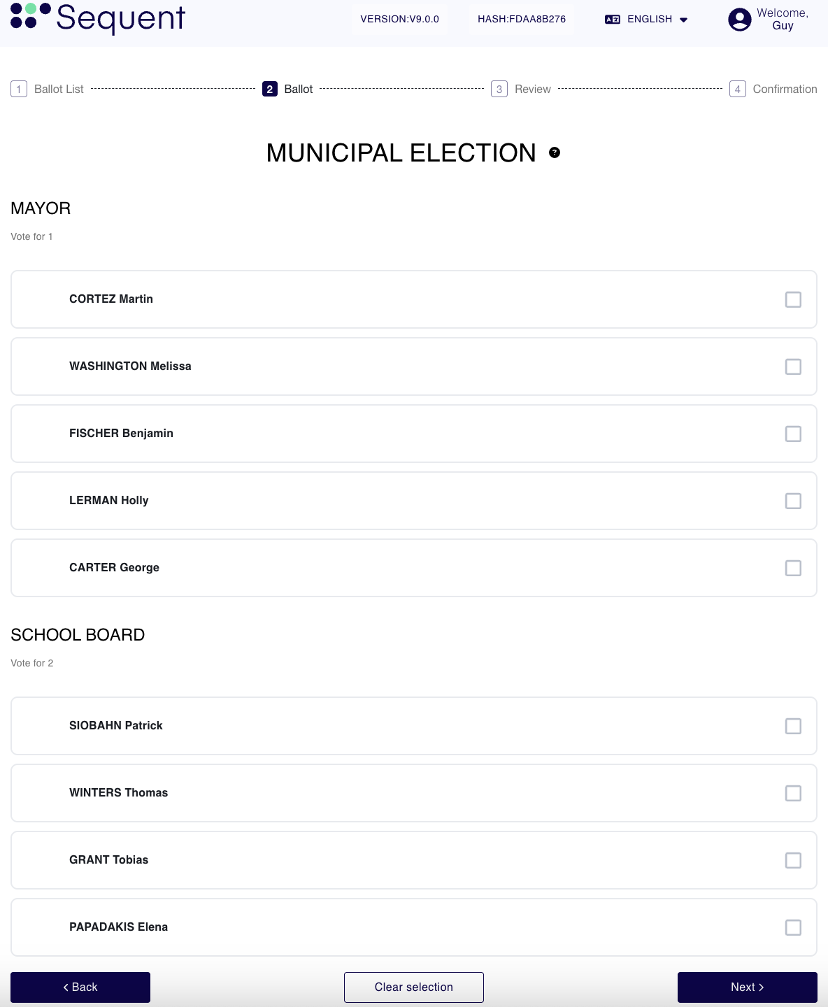Open the MUNICIPAL ELECTION help icon
Image resolution: width=828 pixels, height=1007 pixels.
(553, 152)
